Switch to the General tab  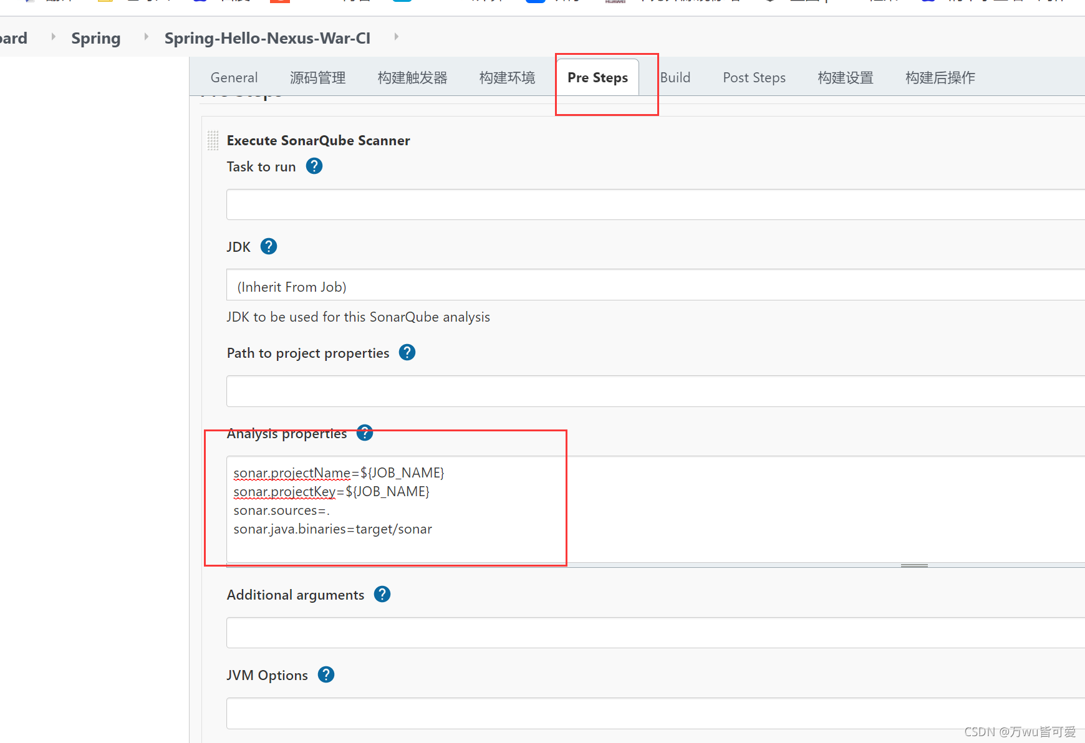click(x=234, y=77)
